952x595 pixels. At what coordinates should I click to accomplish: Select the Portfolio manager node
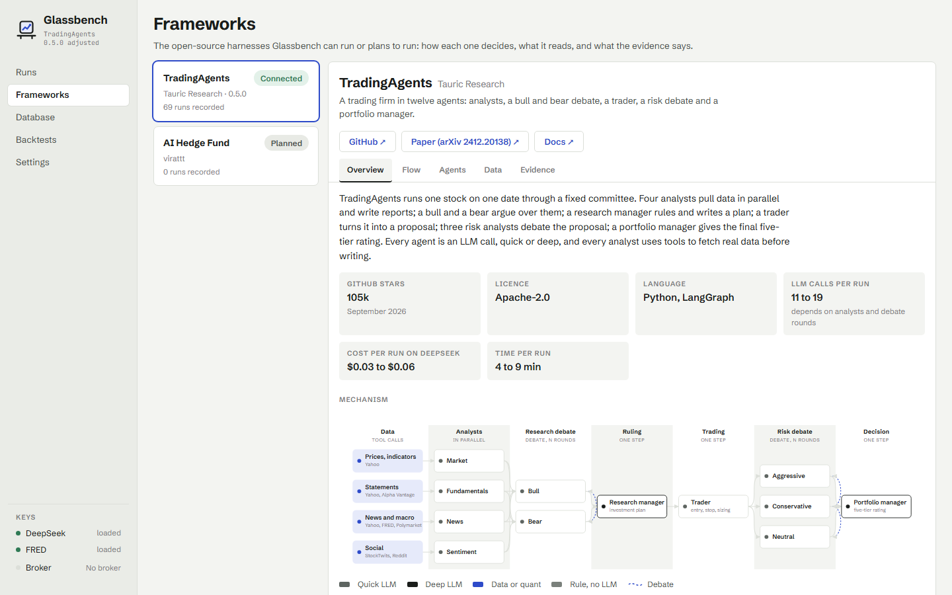[876, 506]
